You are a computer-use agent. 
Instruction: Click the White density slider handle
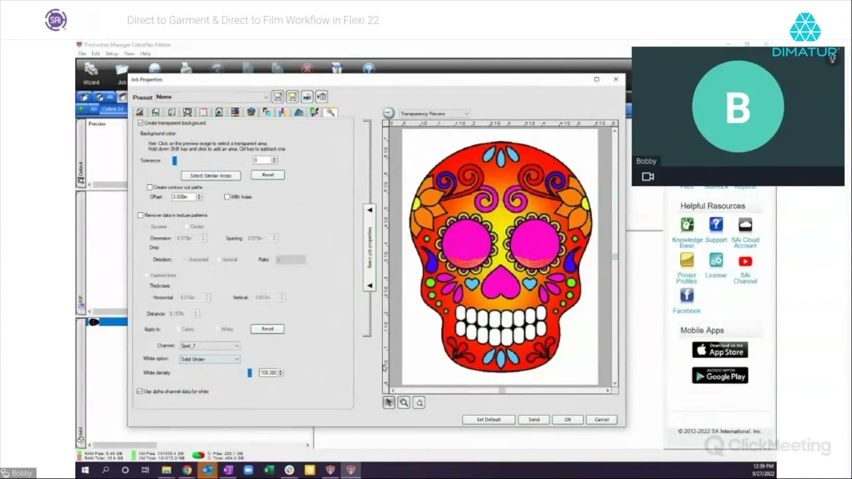[250, 373]
